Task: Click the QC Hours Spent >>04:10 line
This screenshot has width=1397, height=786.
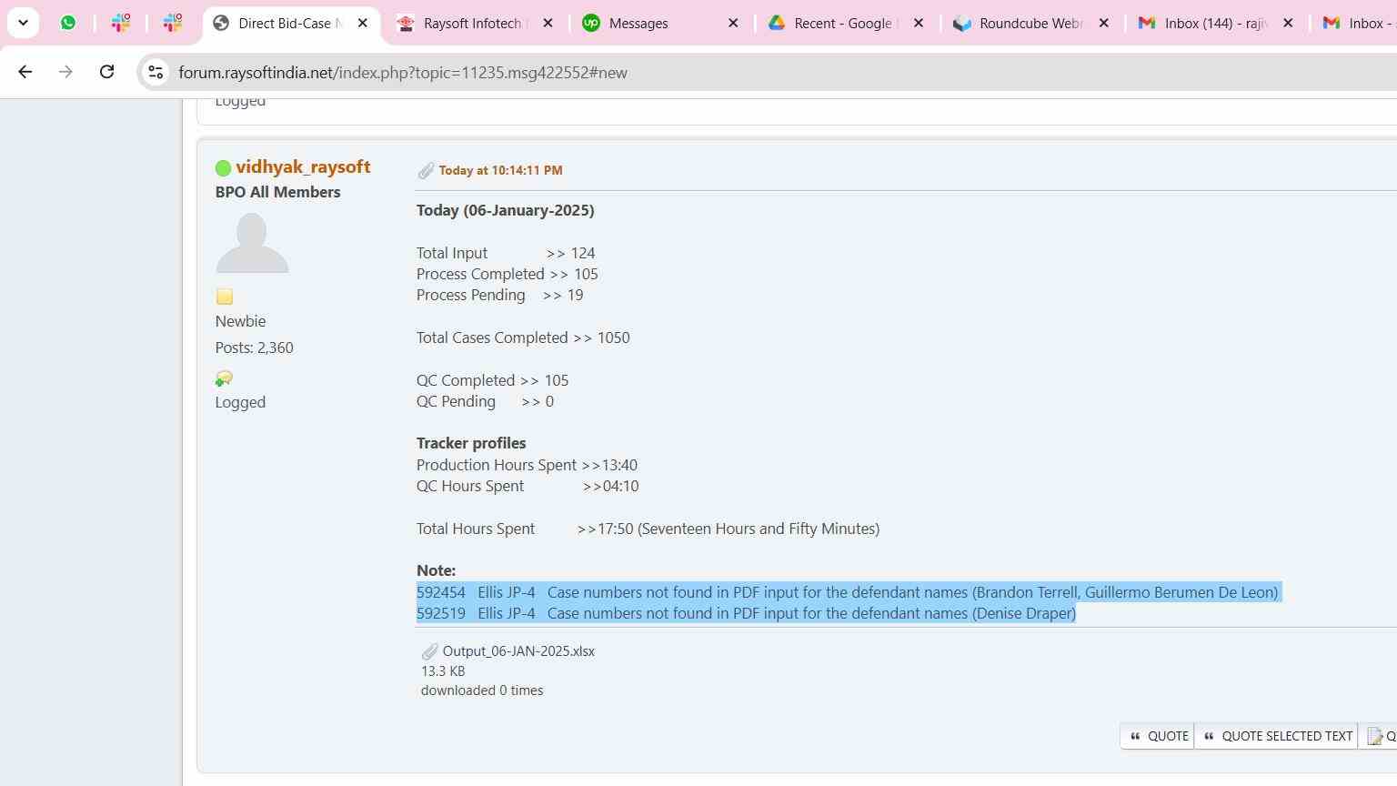Action: click(x=528, y=486)
